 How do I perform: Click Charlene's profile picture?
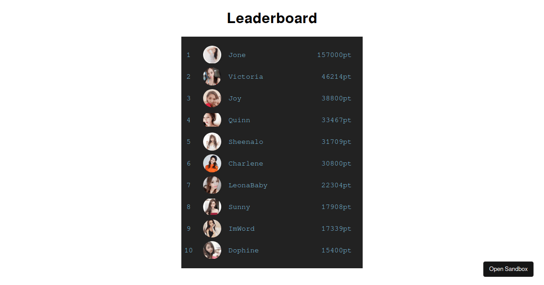(x=212, y=163)
